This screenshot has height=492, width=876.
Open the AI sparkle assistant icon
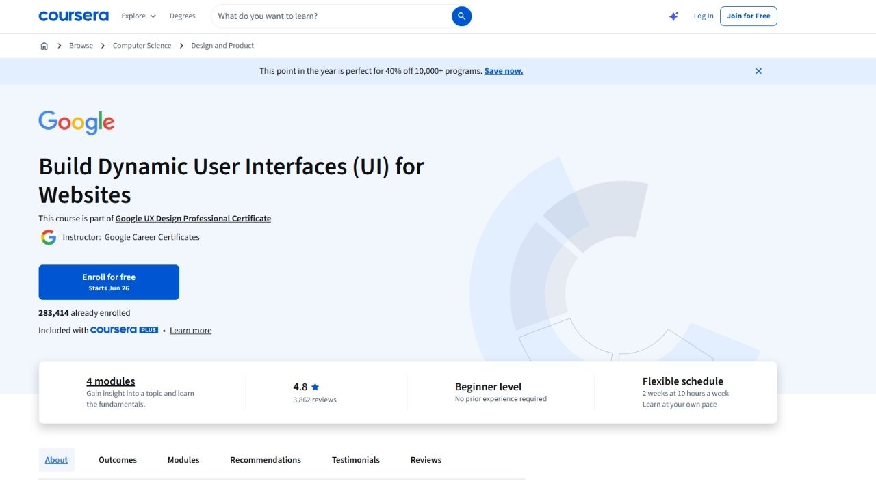(673, 16)
